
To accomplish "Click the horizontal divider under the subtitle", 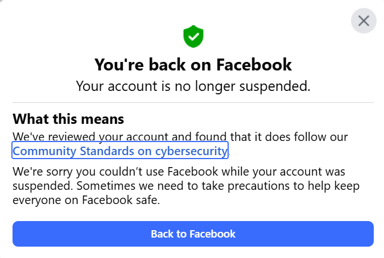I will [x=193, y=103].
